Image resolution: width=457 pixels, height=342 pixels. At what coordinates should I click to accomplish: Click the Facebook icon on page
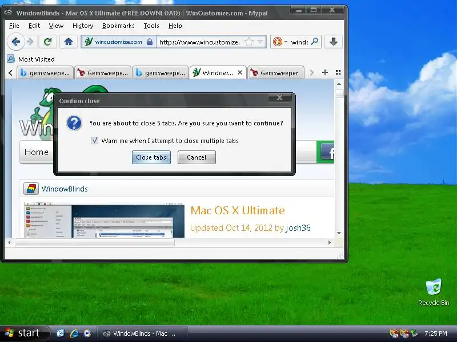(x=327, y=152)
